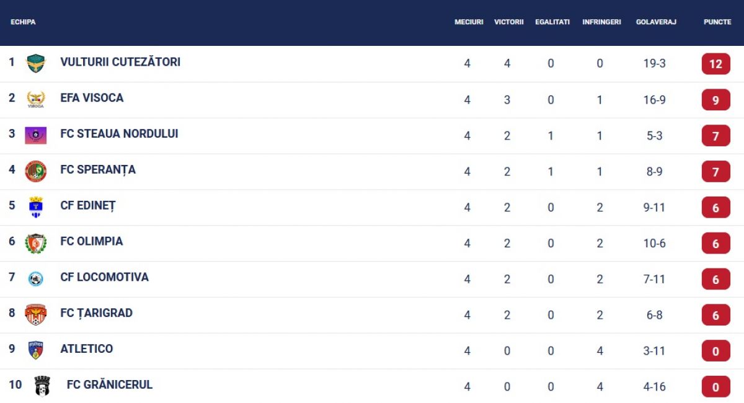Click the red 9 points badge
The image size is (744, 403).
[x=716, y=100]
